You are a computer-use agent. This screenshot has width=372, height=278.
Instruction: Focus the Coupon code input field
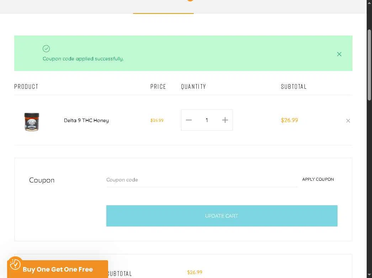(x=202, y=180)
